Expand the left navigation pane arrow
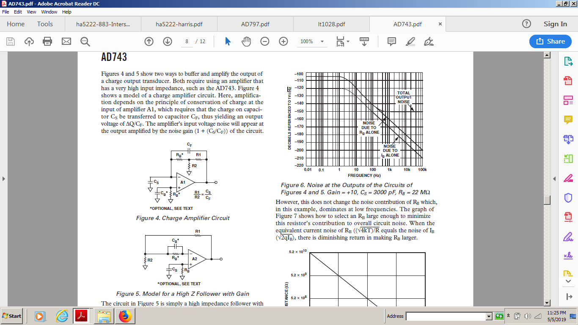The height and width of the screenshot is (325, 578). 4,179
